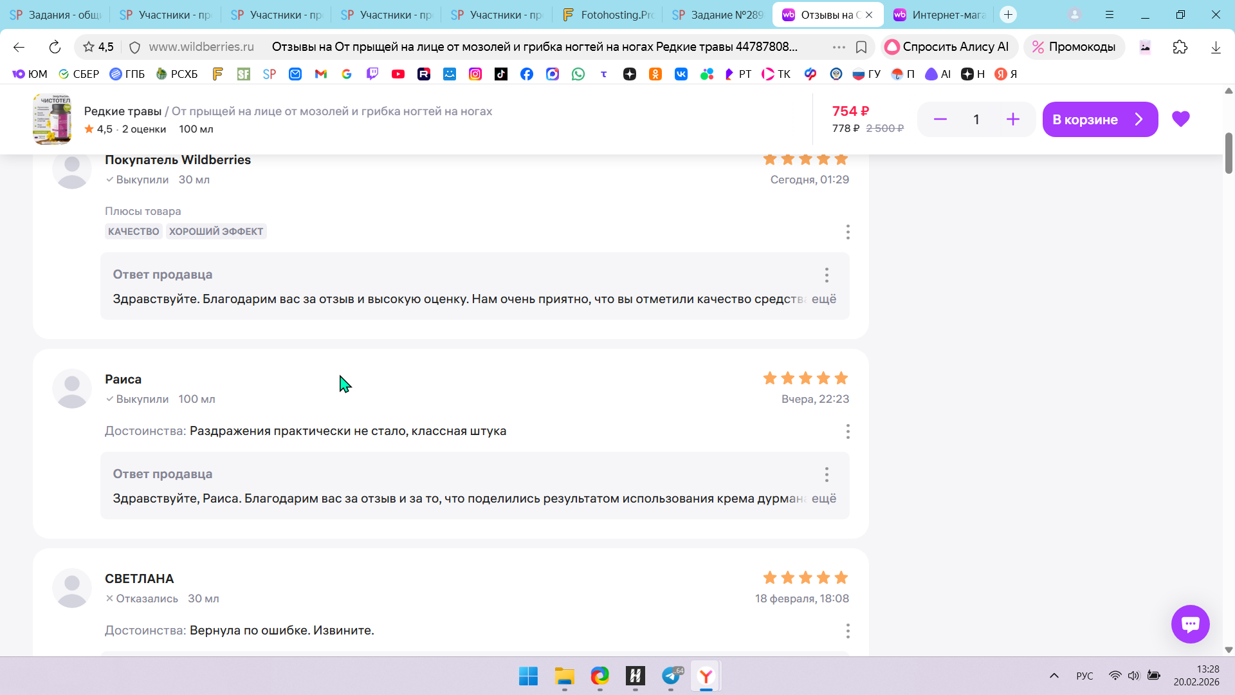Screen dimensions: 1235x695
Task: Reload the page with refresh icon
Action: pos(55,47)
